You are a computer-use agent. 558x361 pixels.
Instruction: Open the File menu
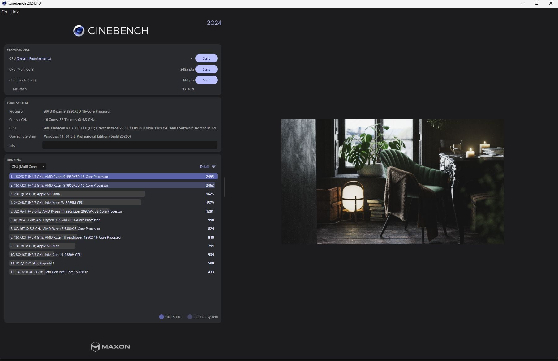point(4,11)
